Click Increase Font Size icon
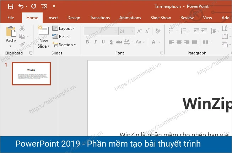This screenshot has width=232, height=153. click(139, 31)
